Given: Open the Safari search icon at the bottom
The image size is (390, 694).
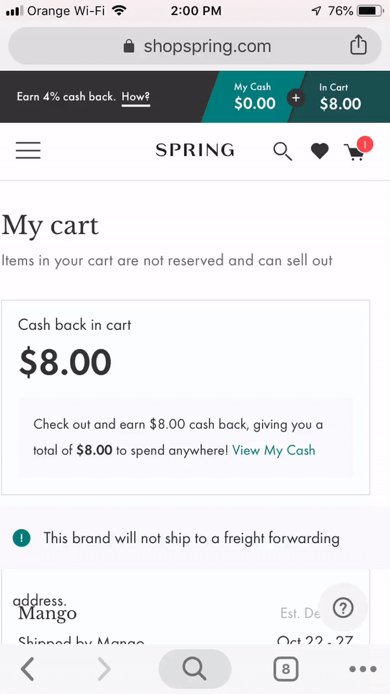Looking at the screenshot, I should 194,669.
